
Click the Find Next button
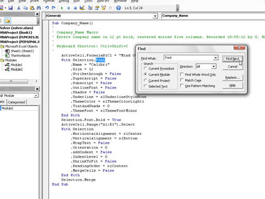[232, 59]
